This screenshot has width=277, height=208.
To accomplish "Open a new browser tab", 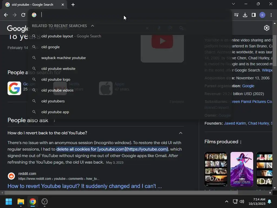I will pyautogui.click(x=73, y=5).
